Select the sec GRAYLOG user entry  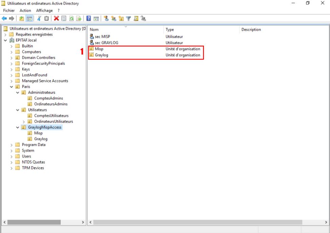pos(106,43)
